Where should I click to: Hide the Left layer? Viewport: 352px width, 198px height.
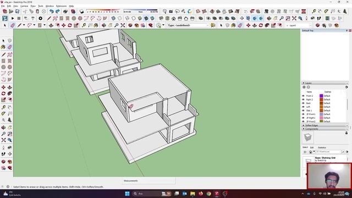[x=303, y=107]
